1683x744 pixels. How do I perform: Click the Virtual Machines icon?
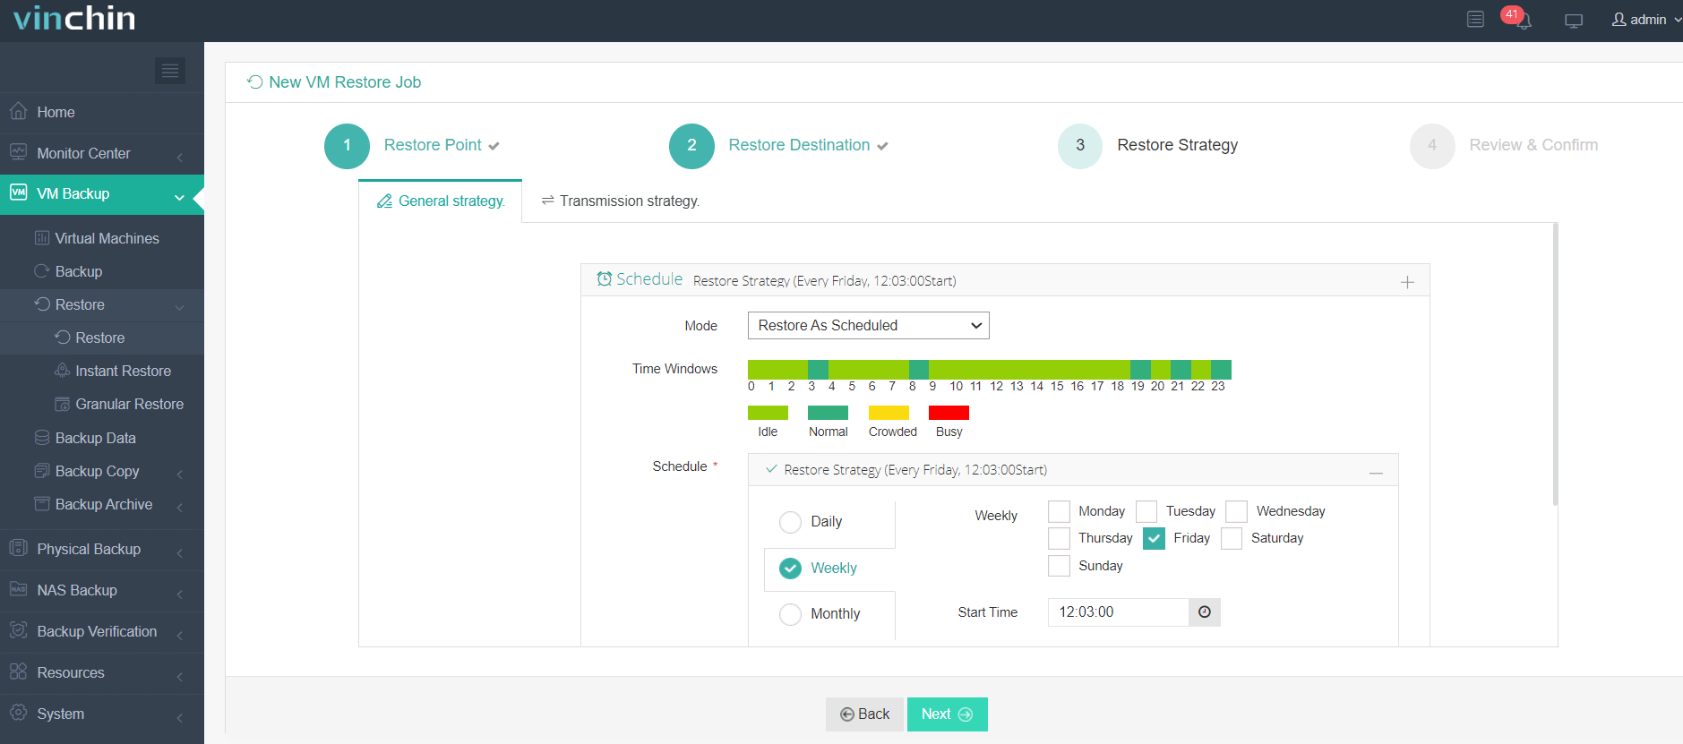pyautogui.click(x=41, y=238)
